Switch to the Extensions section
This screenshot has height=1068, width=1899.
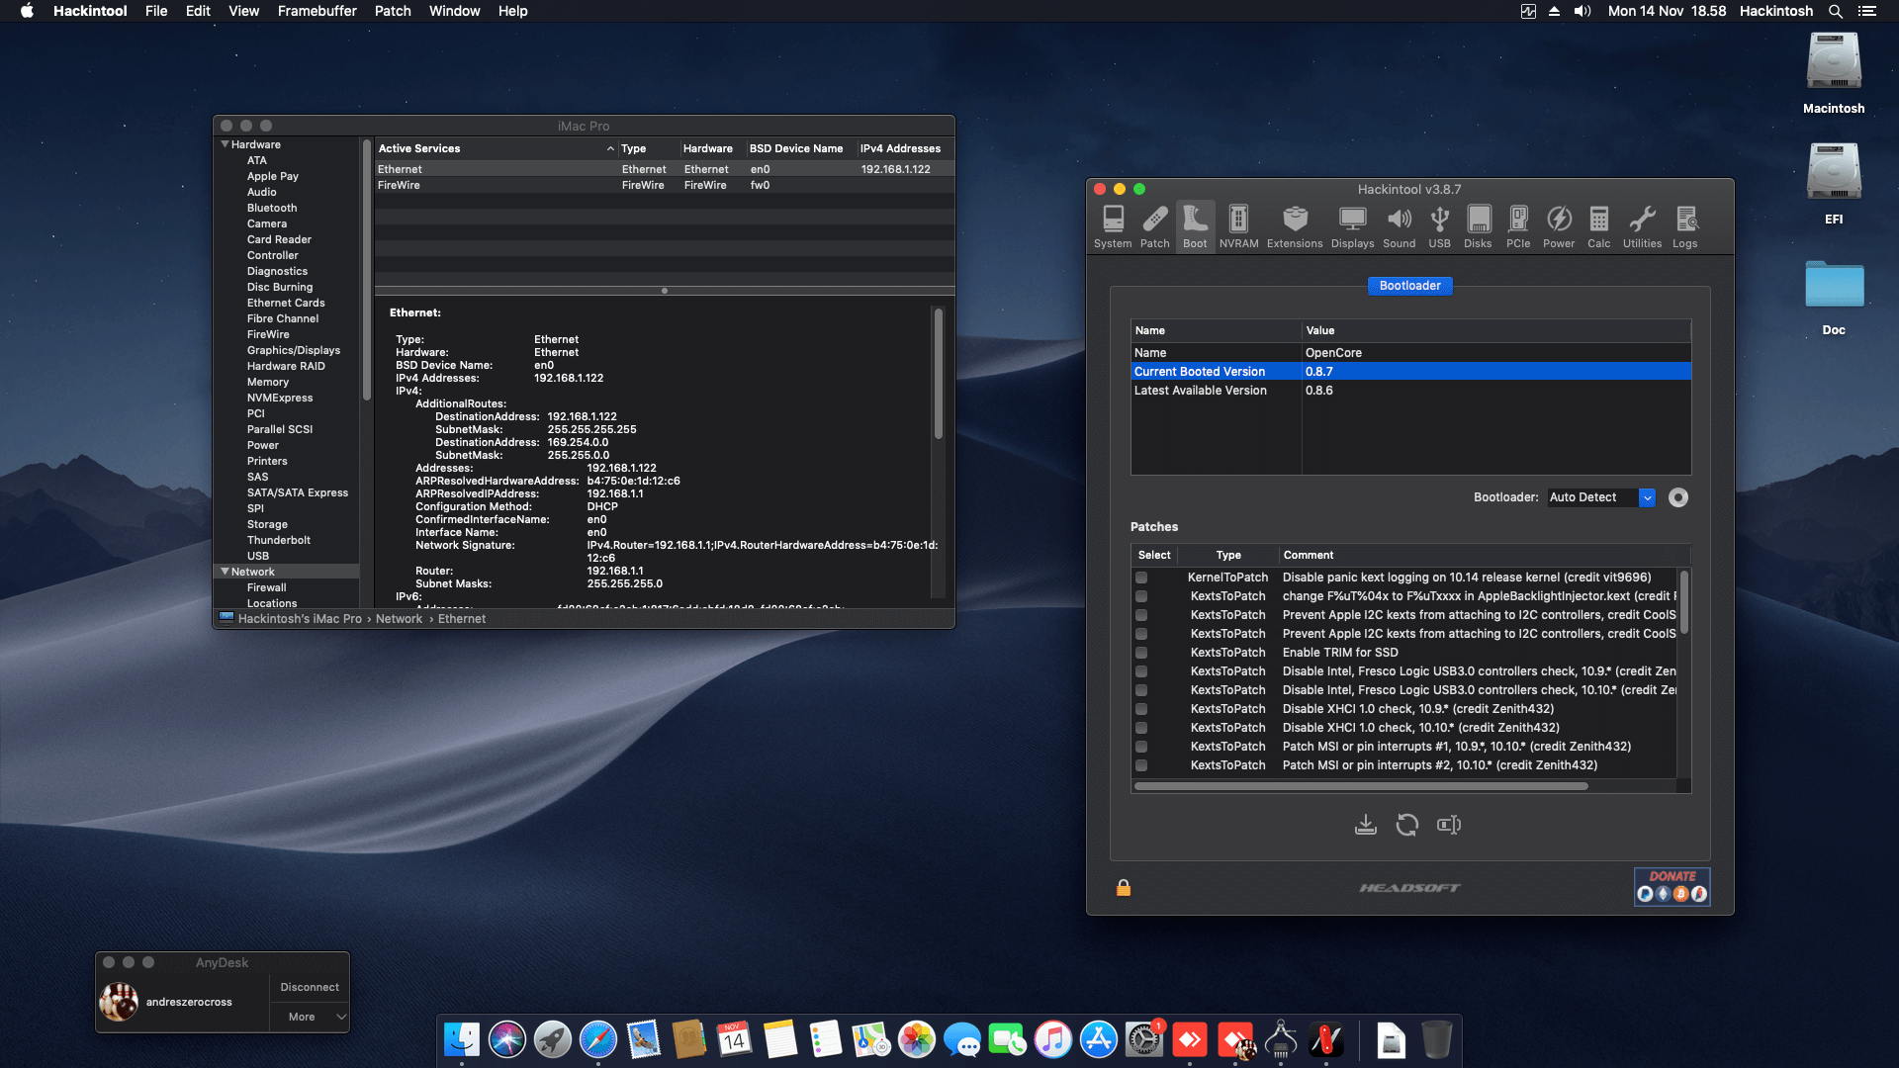point(1294,225)
